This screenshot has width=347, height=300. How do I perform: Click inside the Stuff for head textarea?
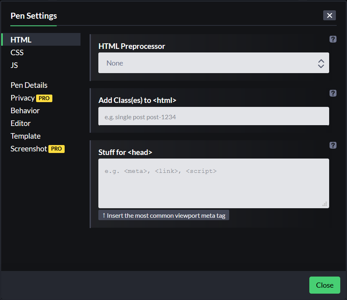[x=213, y=183]
